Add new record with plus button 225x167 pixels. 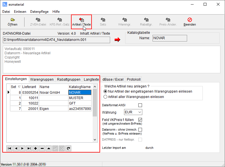tap(36, 148)
